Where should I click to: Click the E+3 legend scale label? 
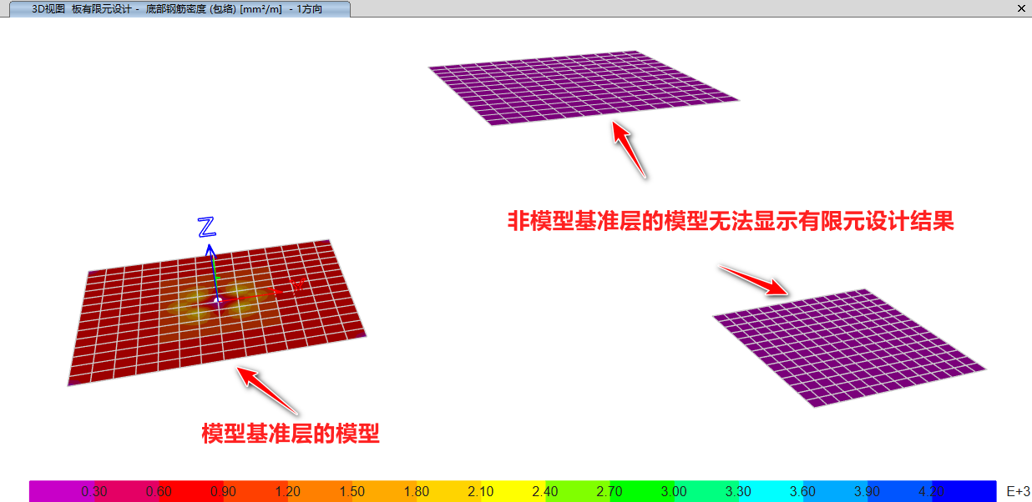(x=1017, y=491)
